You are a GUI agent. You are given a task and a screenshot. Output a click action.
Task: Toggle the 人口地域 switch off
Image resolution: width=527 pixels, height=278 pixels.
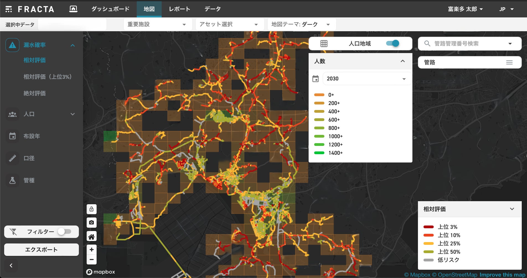click(x=392, y=43)
